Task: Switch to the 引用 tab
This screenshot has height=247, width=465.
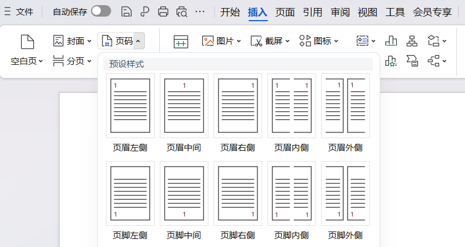Action: (313, 12)
